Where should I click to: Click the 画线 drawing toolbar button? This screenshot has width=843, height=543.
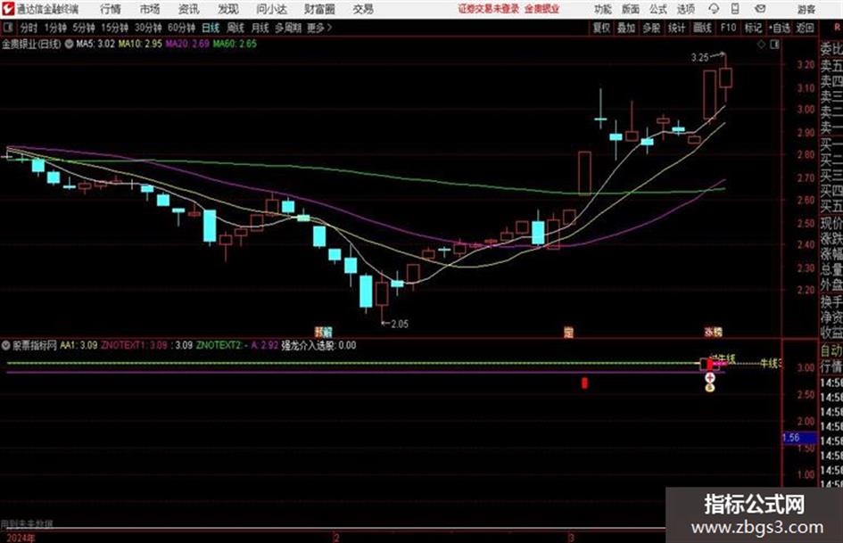(702, 28)
